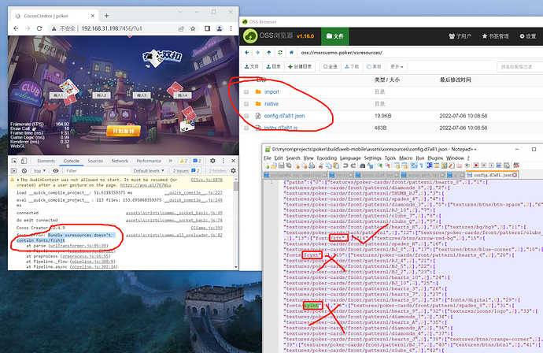Upload file via 文件 button
This screenshot has height=353, width=543.
(x=252, y=66)
